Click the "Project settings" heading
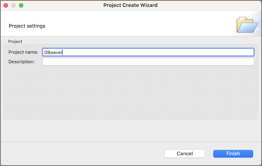Image resolution: width=262 pixels, height=166 pixels. pyautogui.click(x=27, y=26)
